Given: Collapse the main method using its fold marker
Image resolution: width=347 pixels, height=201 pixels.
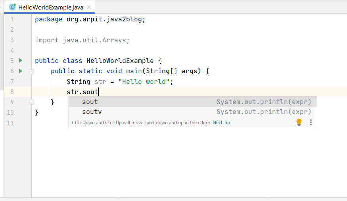Looking at the screenshot, I should pos(32,72).
